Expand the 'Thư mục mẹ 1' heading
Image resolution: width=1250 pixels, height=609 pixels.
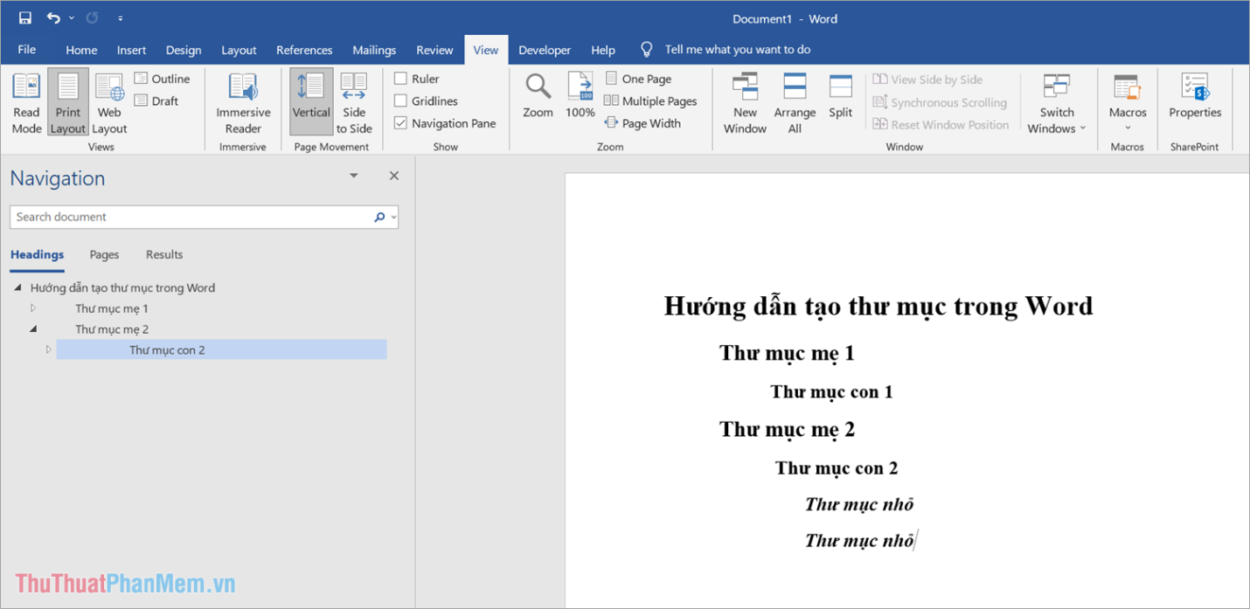pos(33,308)
